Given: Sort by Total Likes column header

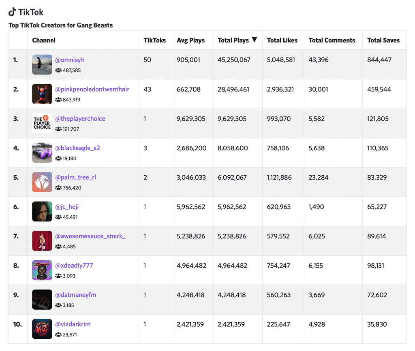Looking at the screenshot, I should pos(282,40).
